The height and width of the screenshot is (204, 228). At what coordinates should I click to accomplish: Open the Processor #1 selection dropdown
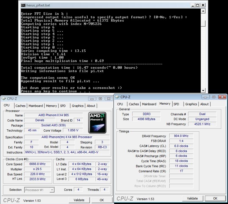(x=39, y=190)
